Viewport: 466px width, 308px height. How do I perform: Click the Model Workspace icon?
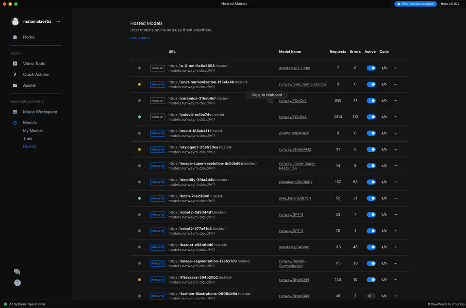click(15, 112)
